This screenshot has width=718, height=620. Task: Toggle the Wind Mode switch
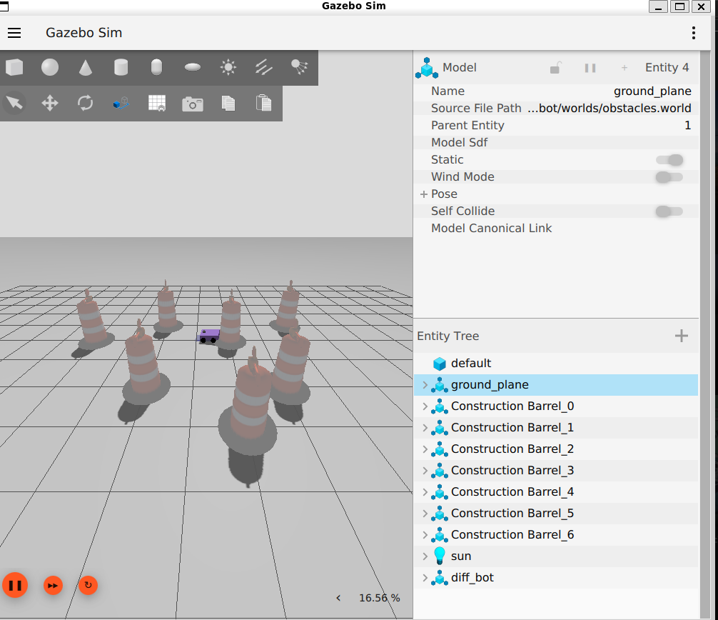[669, 177]
